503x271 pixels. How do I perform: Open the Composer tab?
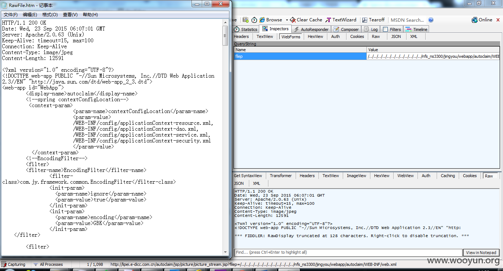(346, 29)
